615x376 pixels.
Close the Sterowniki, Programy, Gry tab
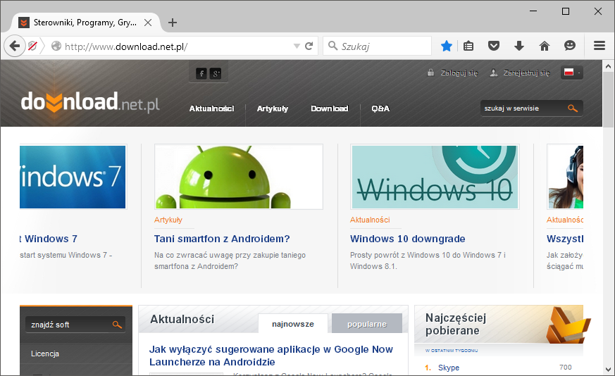tap(148, 23)
